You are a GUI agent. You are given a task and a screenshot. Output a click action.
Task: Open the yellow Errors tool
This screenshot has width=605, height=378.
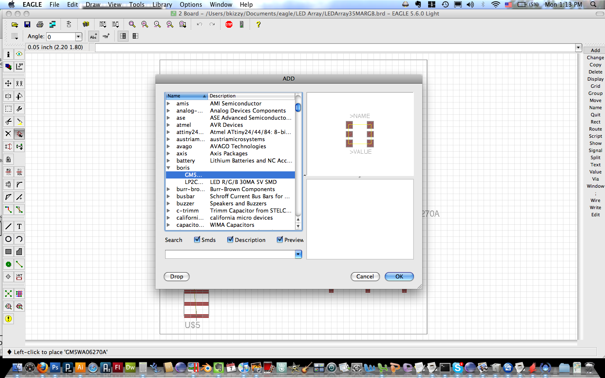click(x=8, y=319)
